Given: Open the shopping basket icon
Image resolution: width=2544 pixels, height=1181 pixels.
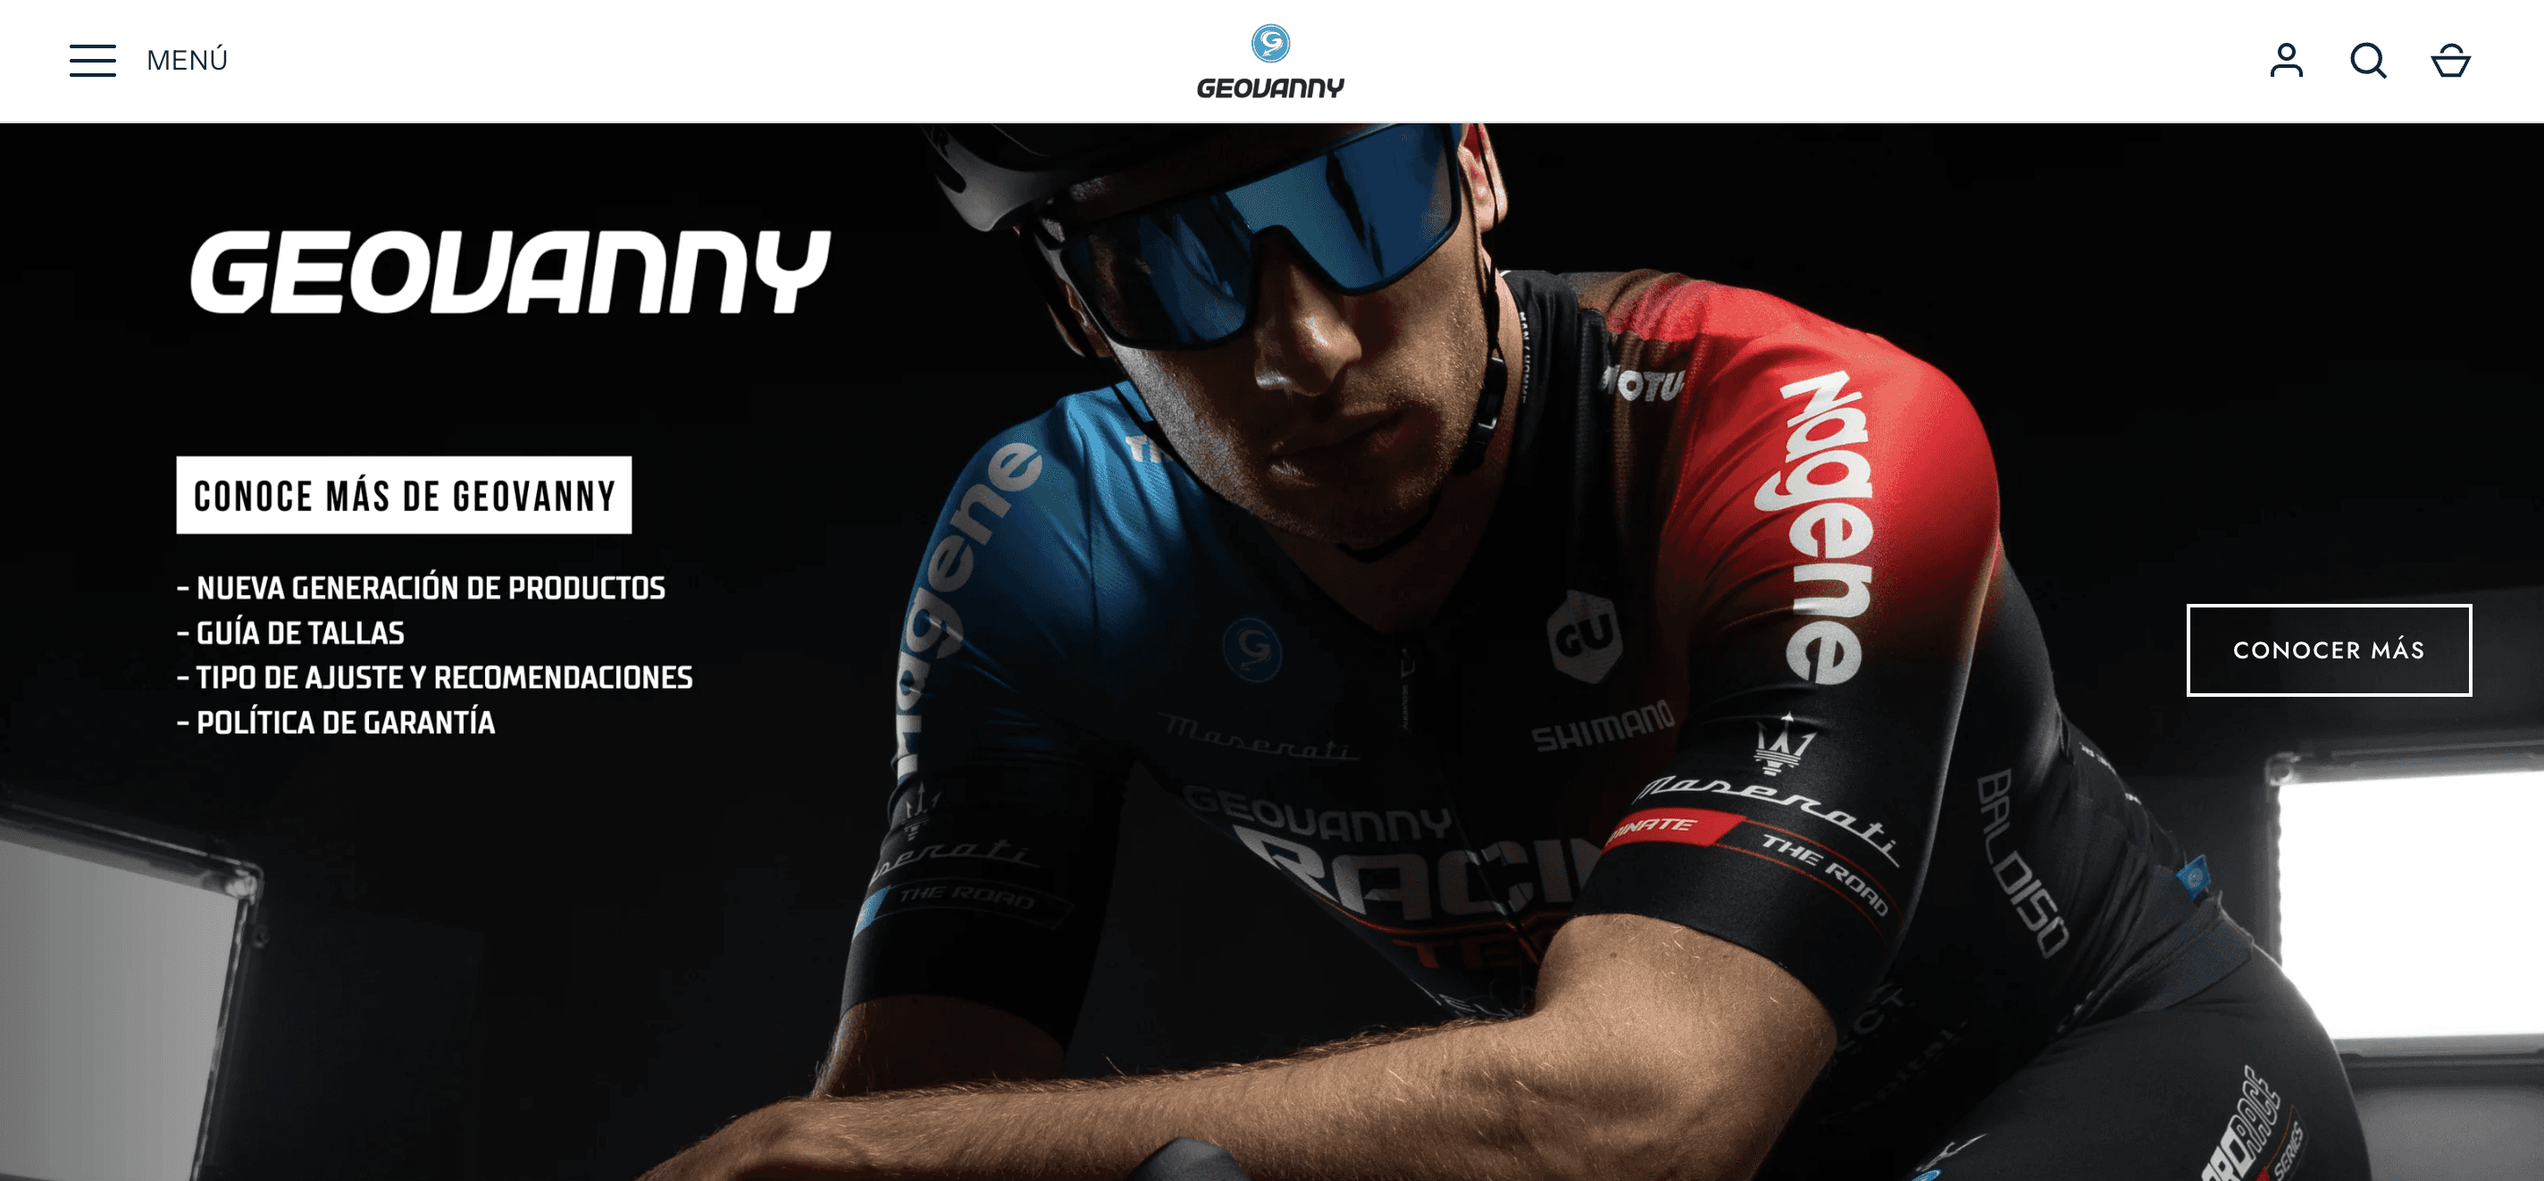Looking at the screenshot, I should click(2450, 60).
